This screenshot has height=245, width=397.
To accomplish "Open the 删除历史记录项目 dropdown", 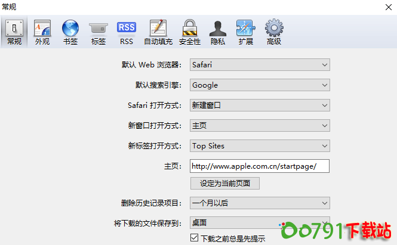I will pyautogui.click(x=260, y=203).
